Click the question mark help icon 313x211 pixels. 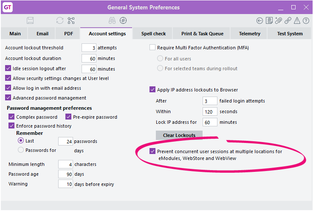(306, 20)
